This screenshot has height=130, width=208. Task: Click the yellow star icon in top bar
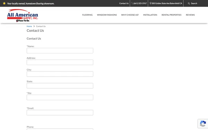point(4,3)
